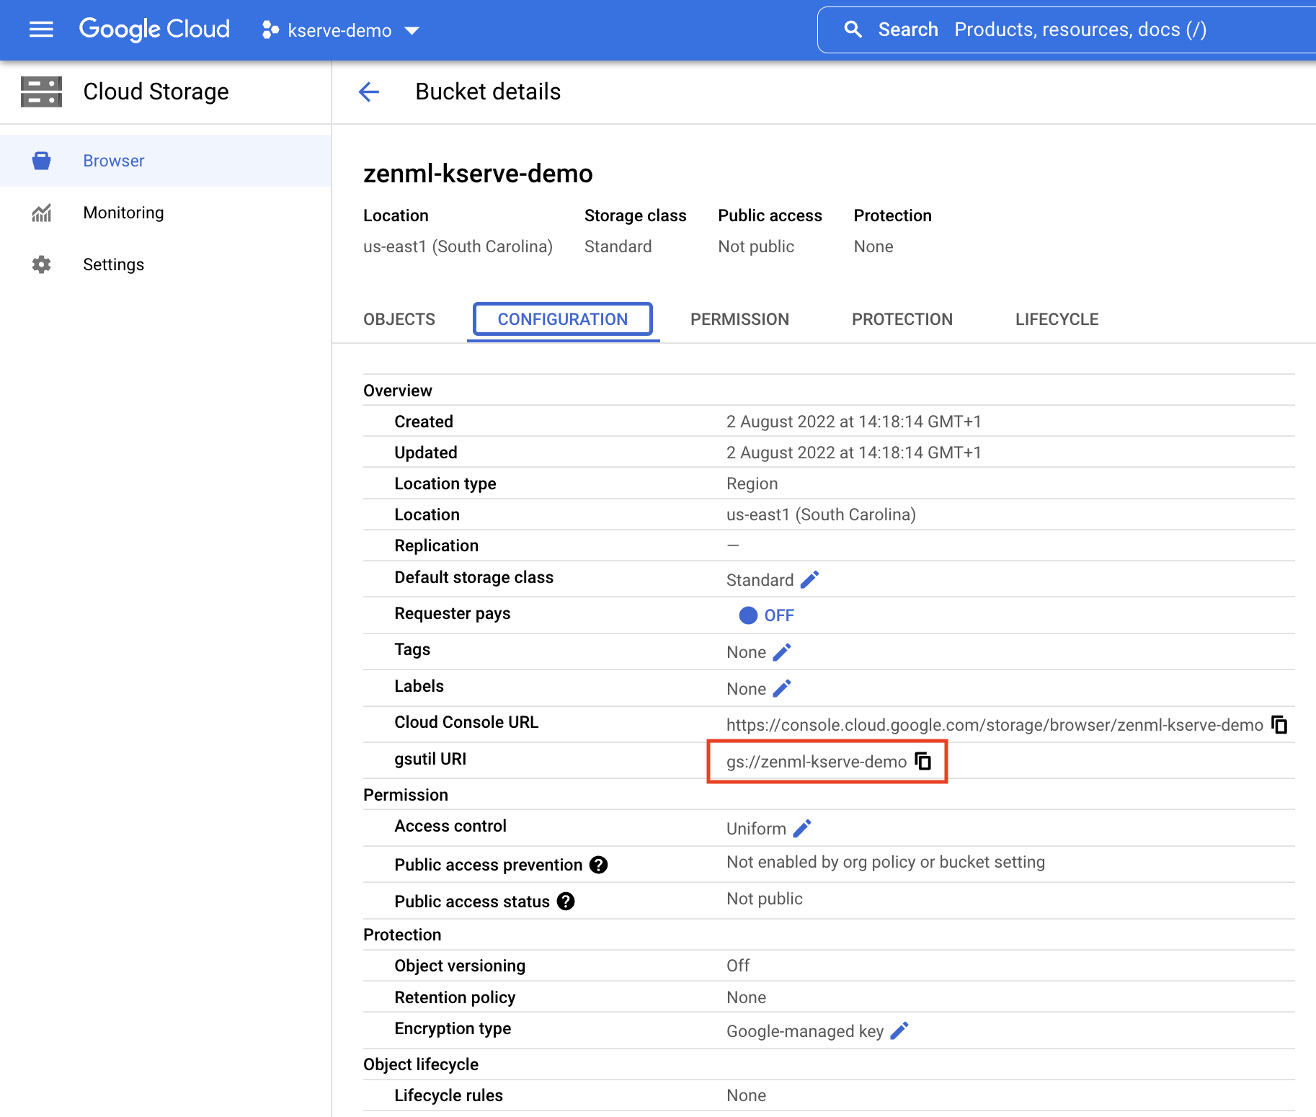Open Monitoring in the sidebar
This screenshot has height=1117, width=1316.
click(123, 213)
